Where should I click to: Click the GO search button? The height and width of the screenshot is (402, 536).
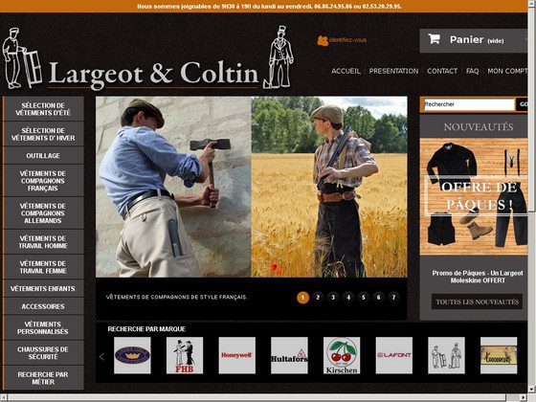click(523, 104)
